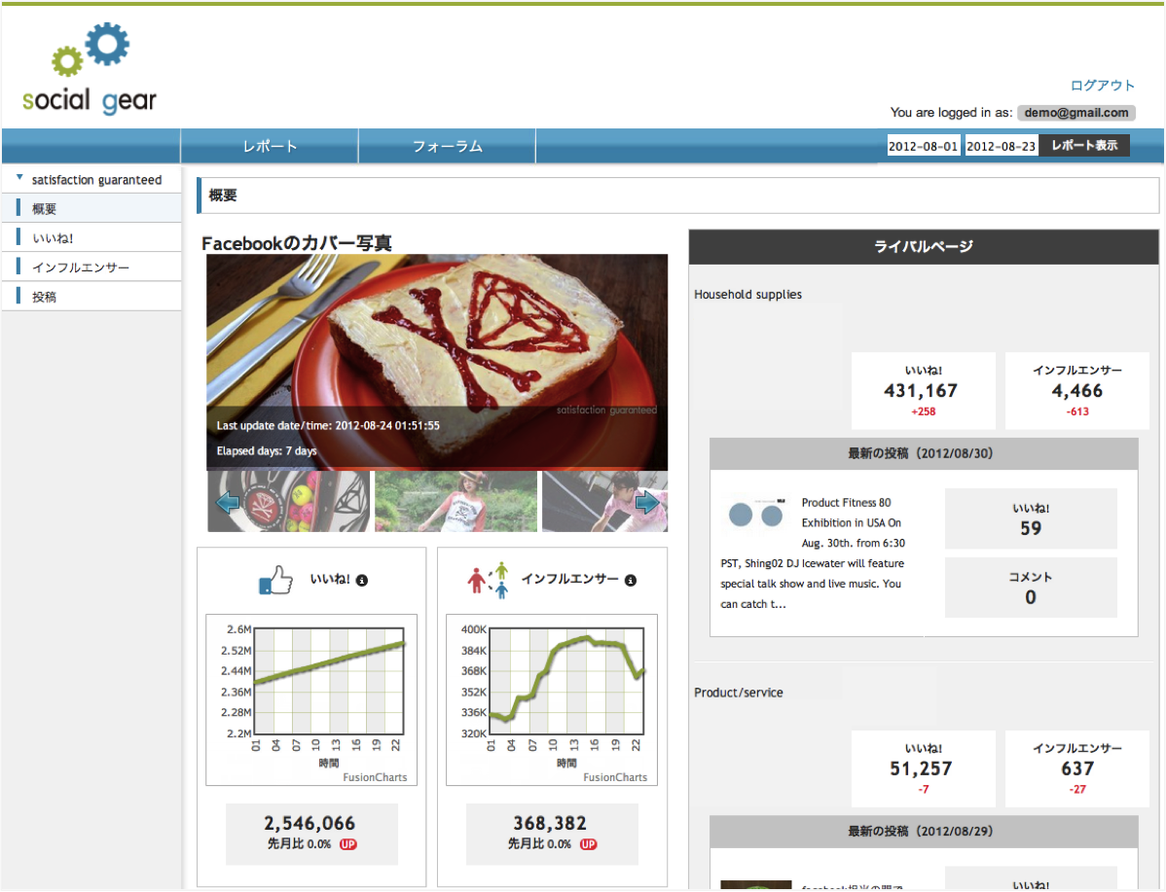
Task: Select the last cover photo thumbnail
Action: point(604,501)
